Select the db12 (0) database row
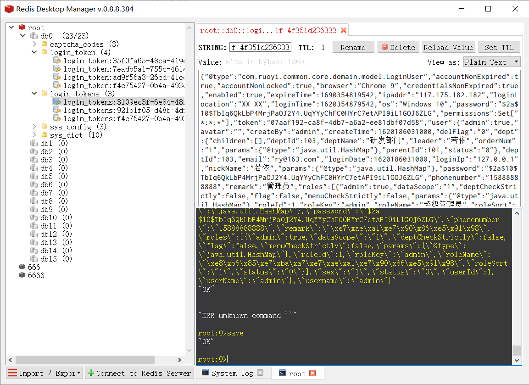This screenshot has width=529, height=385. pos(51,234)
